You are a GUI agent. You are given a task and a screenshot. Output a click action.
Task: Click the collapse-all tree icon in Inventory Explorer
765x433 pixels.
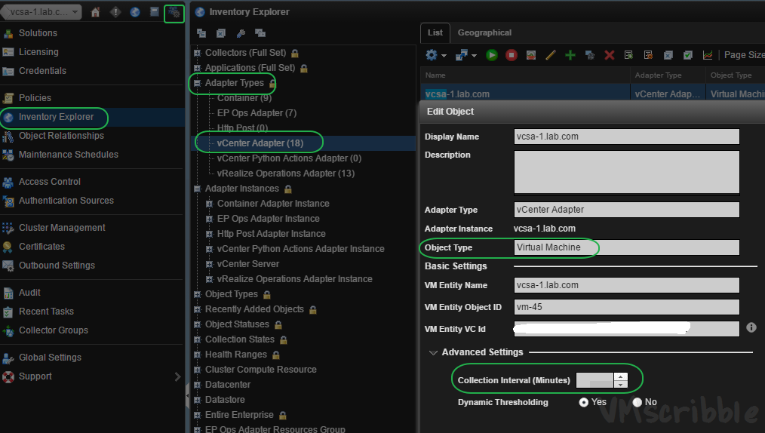(201, 33)
